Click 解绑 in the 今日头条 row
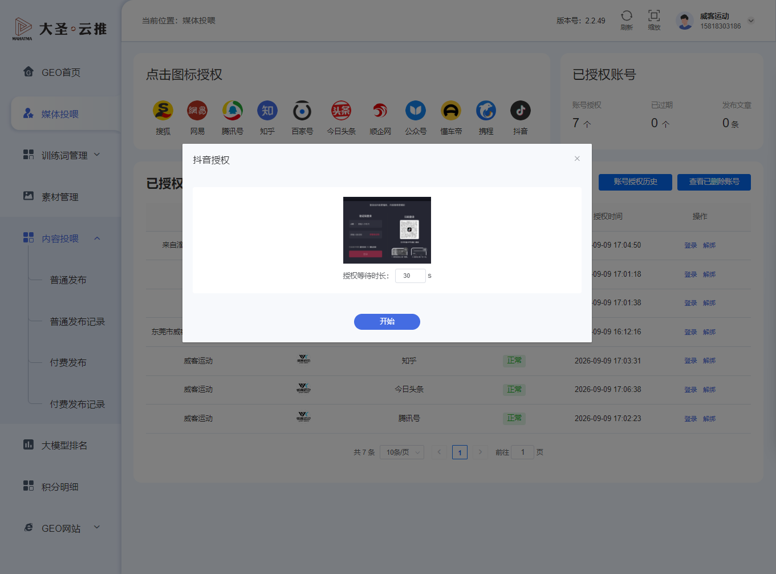776x574 pixels. pyautogui.click(x=709, y=390)
